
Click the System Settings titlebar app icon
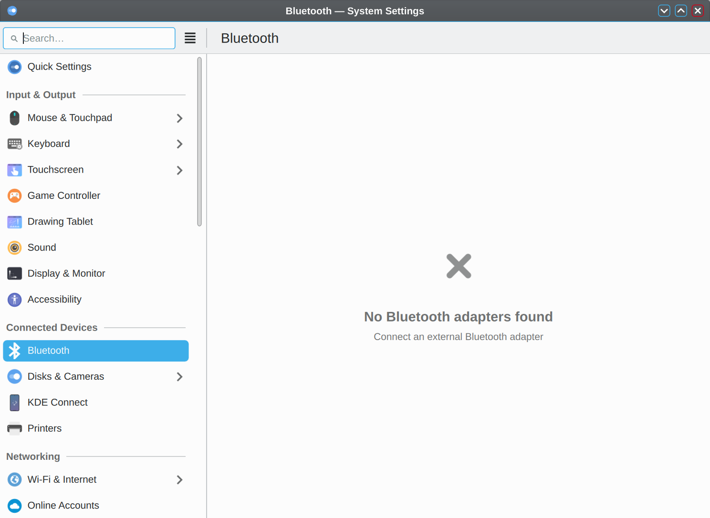pyautogui.click(x=12, y=10)
